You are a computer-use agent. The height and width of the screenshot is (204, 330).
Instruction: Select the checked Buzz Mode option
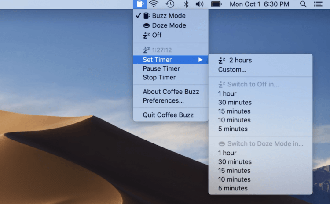pos(171,16)
